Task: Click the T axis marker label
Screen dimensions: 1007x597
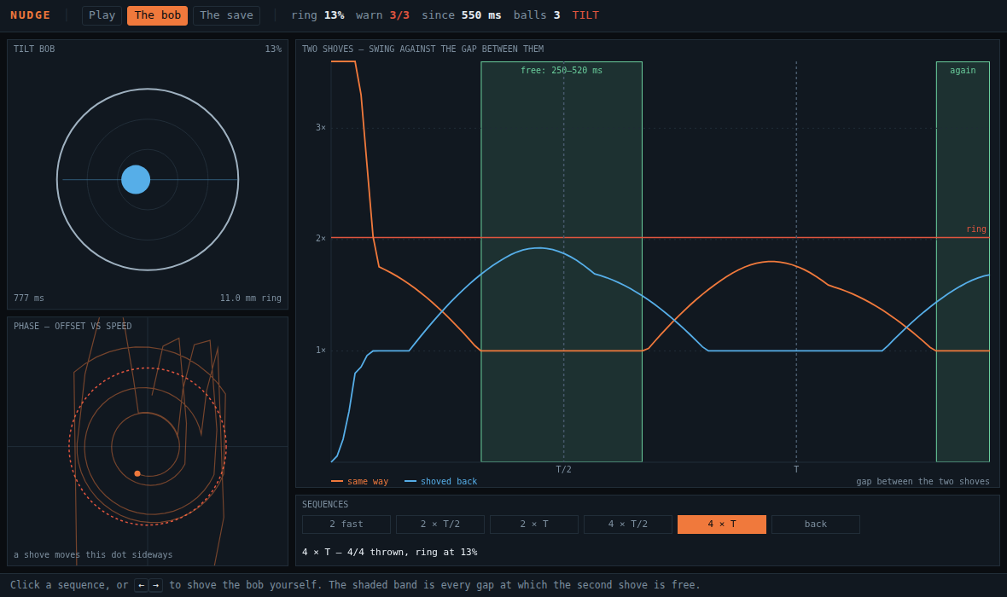Action: (x=796, y=470)
